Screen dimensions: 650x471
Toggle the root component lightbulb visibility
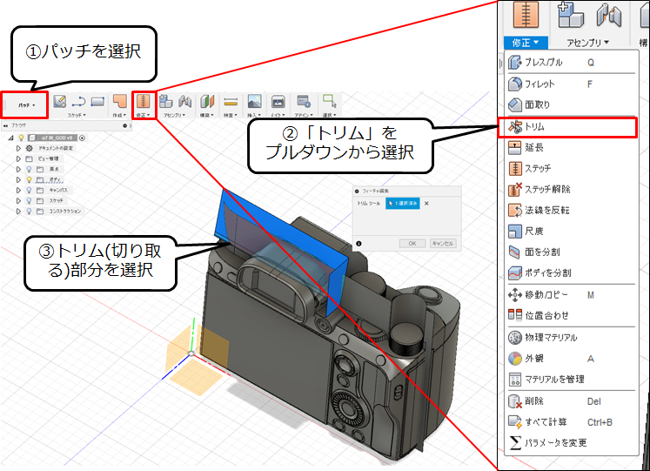[21, 138]
